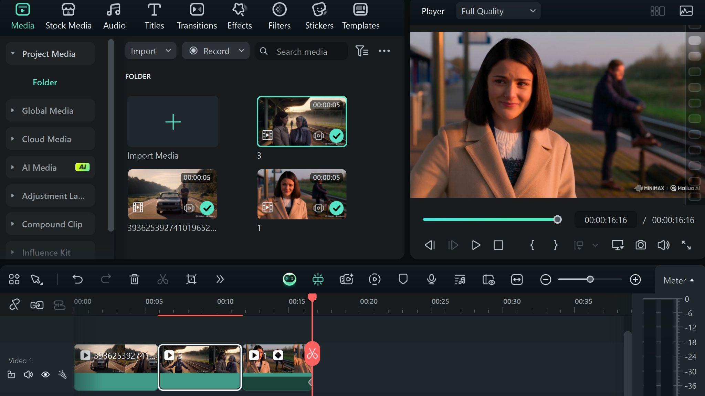Stop the preview playback
The width and height of the screenshot is (705, 396).
pos(498,245)
